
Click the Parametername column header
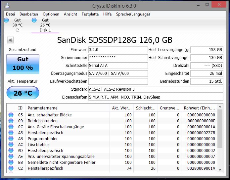click(68, 108)
